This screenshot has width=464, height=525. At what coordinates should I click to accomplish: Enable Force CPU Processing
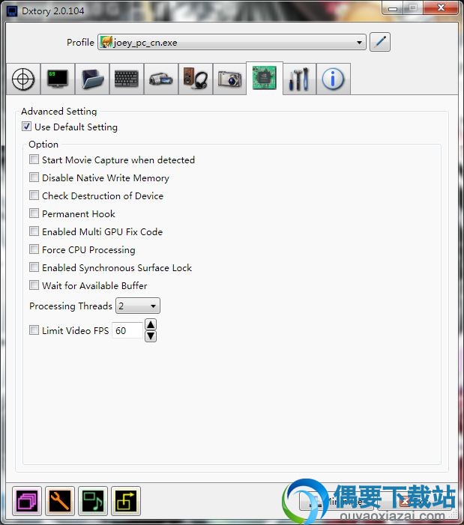[34, 249]
